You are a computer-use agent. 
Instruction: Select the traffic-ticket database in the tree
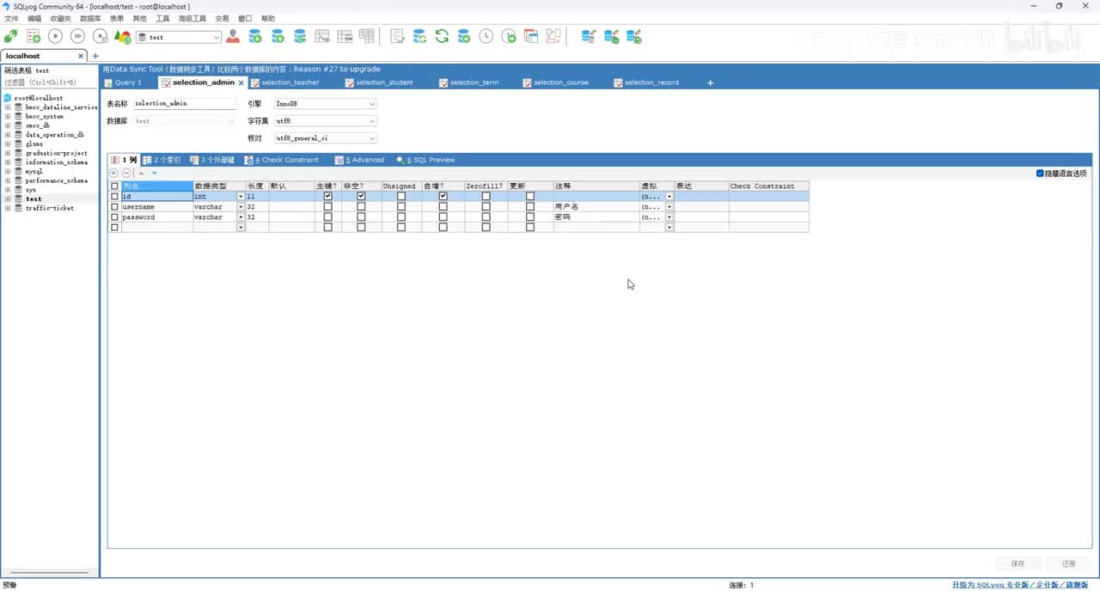49,208
